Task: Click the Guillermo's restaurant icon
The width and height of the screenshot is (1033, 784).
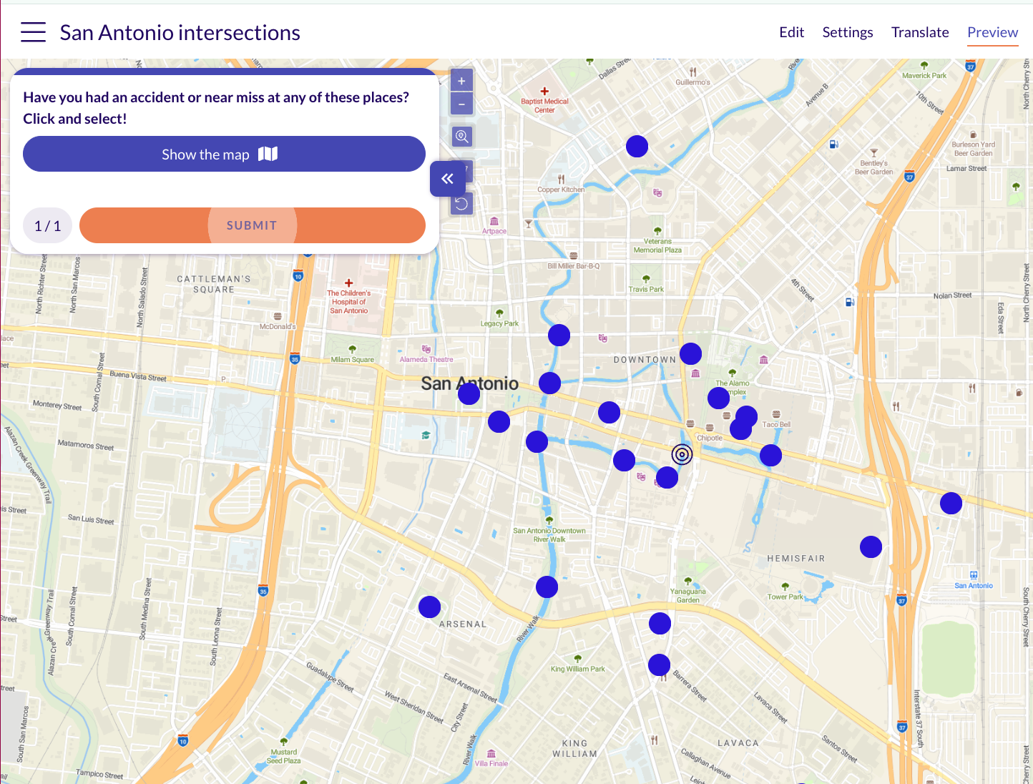Action: pos(692,72)
